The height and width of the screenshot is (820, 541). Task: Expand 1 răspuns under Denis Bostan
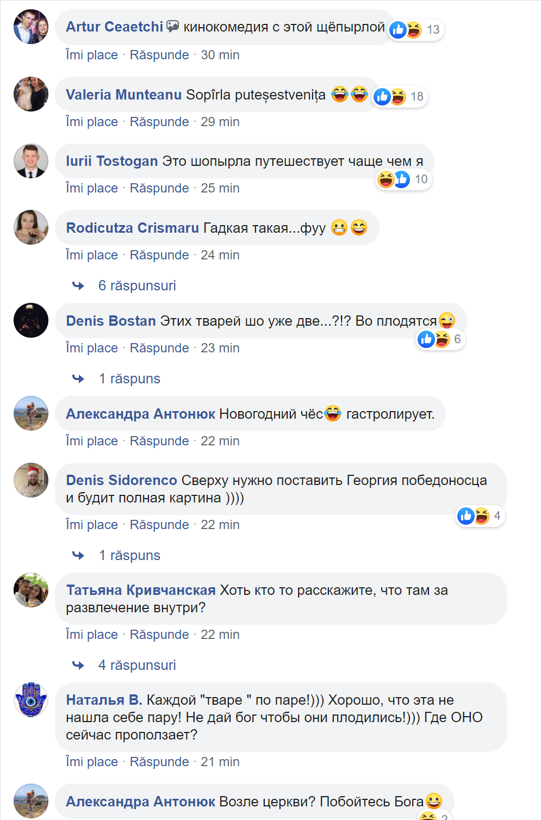point(129,378)
